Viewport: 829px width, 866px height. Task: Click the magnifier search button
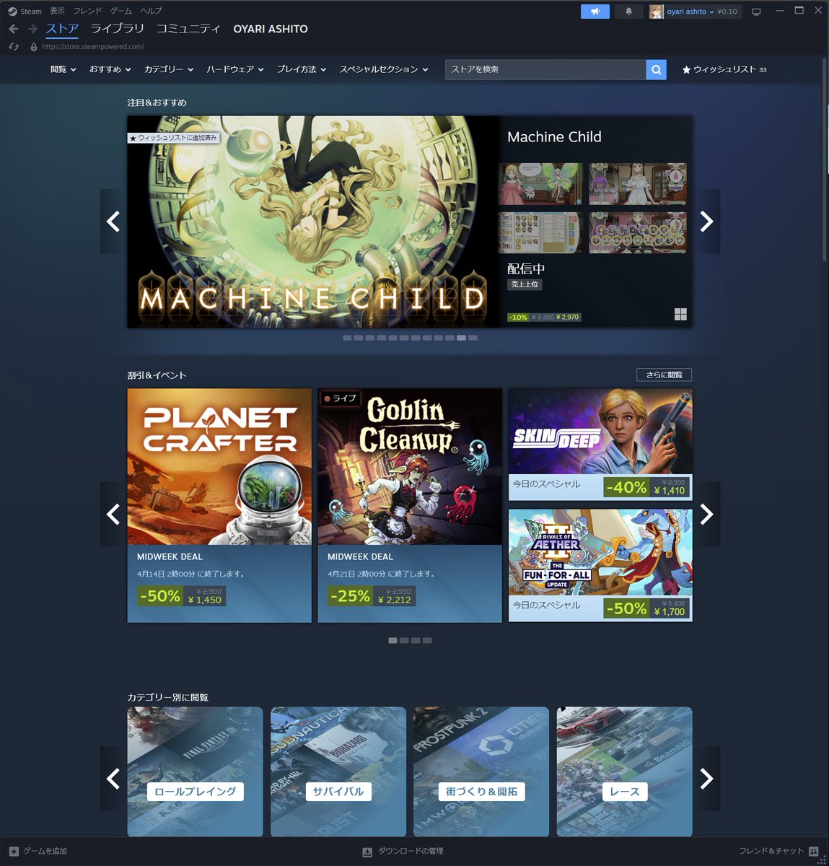click(x=656, y=69)
